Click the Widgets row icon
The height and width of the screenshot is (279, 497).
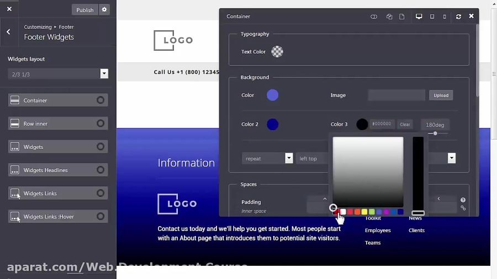pyautogui.click(x=15, y=147)
